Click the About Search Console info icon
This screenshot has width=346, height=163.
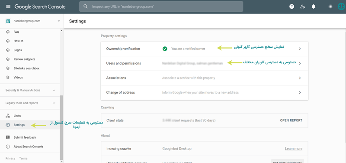pyautogui.click(x=8, y=147)
